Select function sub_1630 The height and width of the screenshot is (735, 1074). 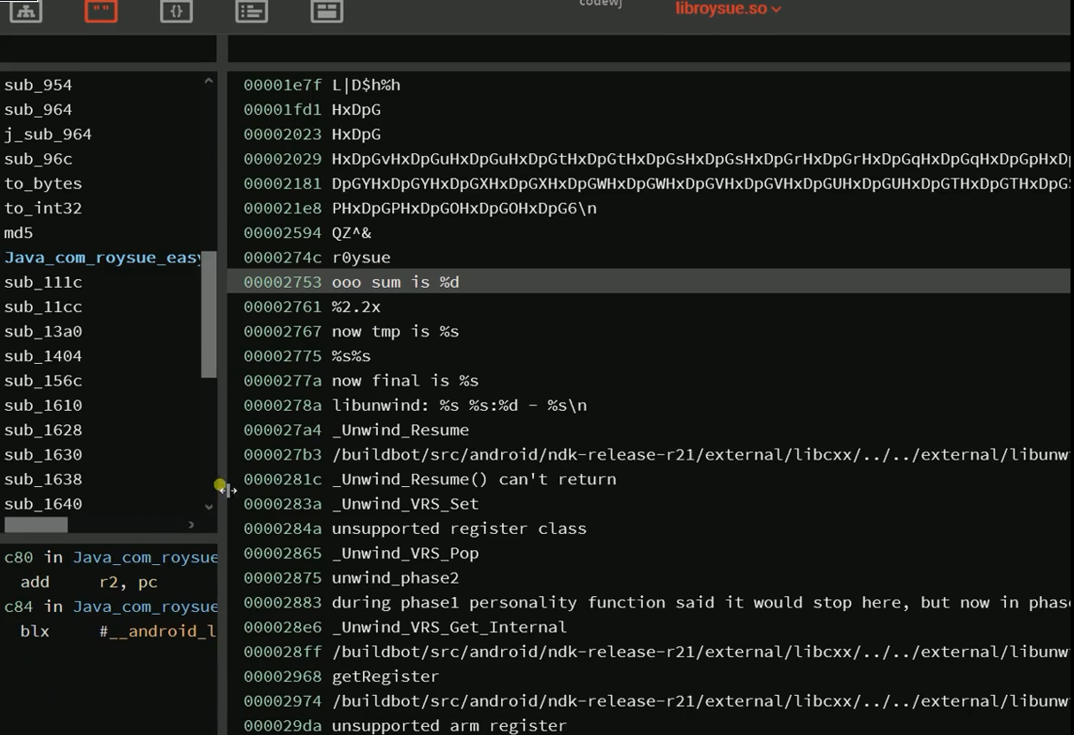42,454
